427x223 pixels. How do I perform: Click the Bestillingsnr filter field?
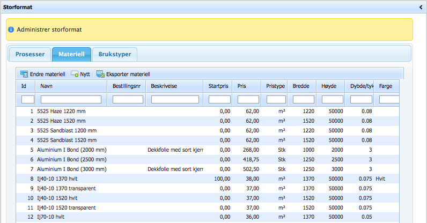click(128, 99)
